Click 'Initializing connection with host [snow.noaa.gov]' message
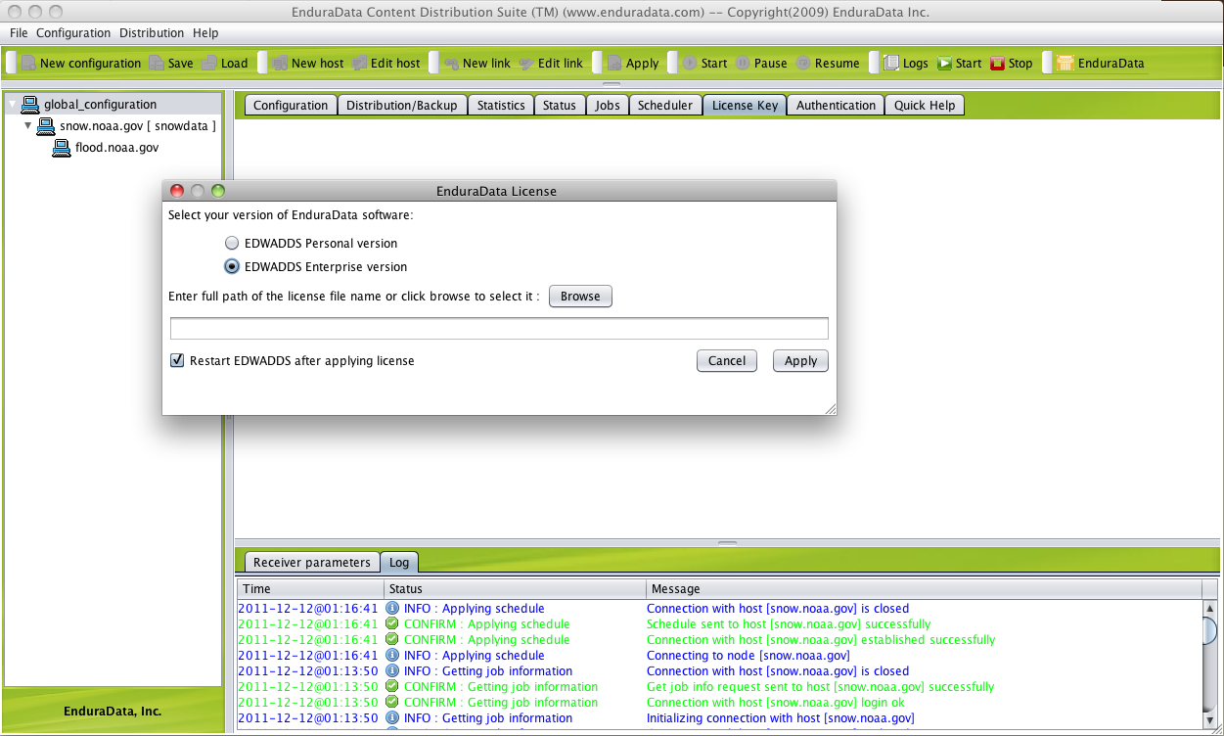This screenshot has height=736, width=1224. (x=781, y=718)
